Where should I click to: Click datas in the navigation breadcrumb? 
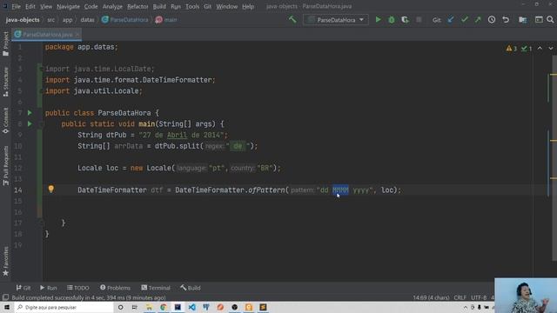click(87, 20)
